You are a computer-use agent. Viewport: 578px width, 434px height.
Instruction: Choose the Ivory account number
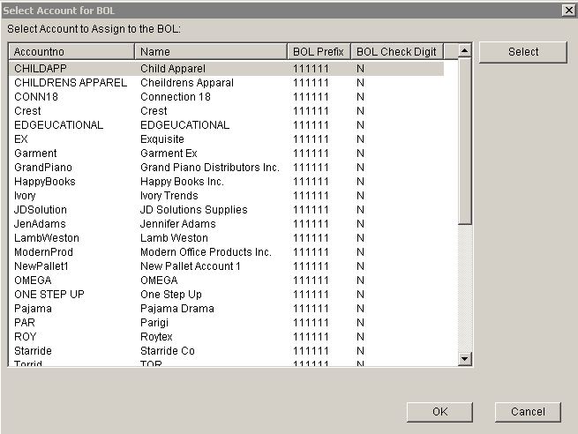click(x=25, y=196)
